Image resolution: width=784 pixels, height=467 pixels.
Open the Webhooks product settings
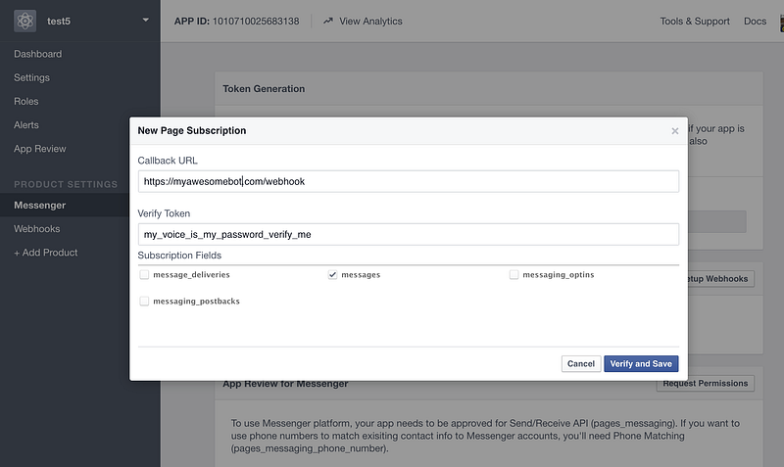coord(37,229)
